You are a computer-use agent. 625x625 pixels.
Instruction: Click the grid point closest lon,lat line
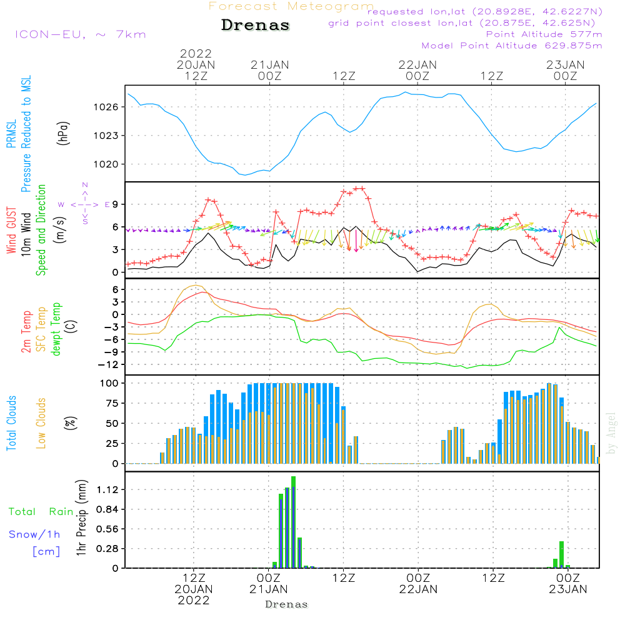click(462, 23)
